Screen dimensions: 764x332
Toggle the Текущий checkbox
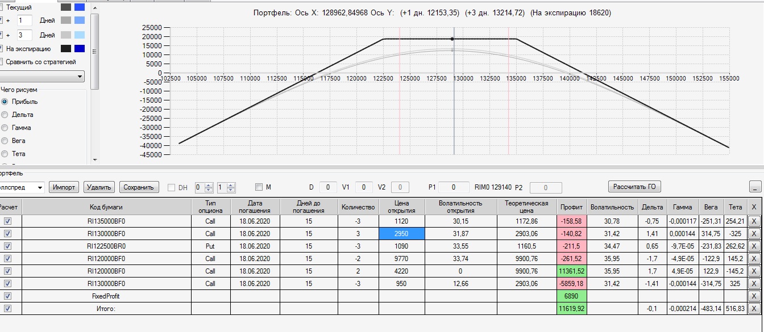tap(1, 7)
